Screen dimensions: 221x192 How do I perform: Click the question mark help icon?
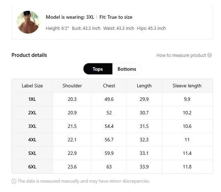click(x=210, y=55)
